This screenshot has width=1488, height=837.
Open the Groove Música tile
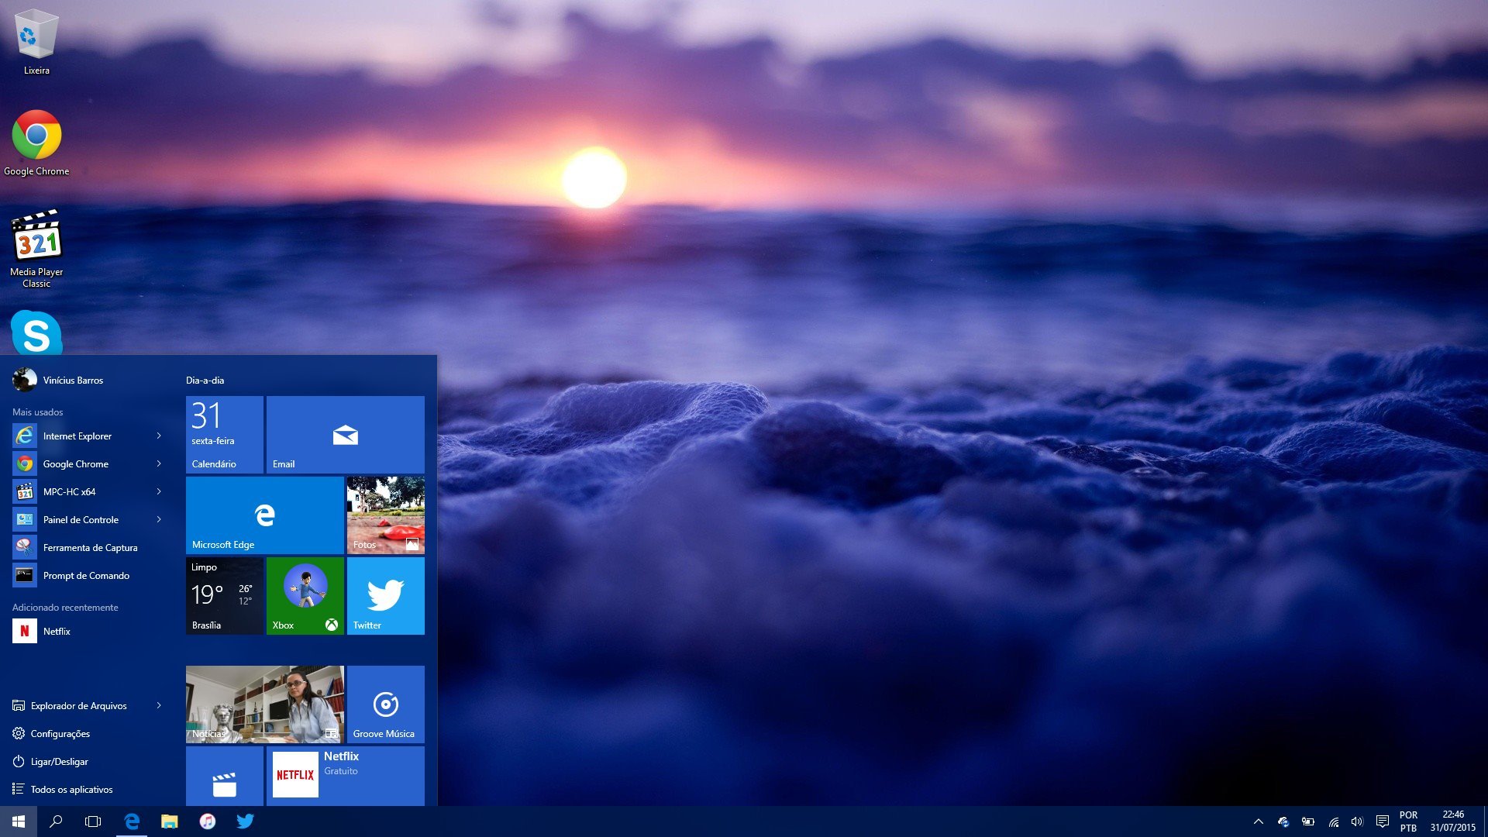click(x=386, y=704)
